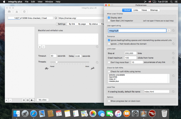Click plus button under blacklist rules
The width and height of the screenshot is (181, 119).
tap(40, 47)
